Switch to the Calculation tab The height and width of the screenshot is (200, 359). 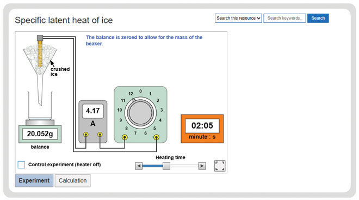tap(72, 180)
